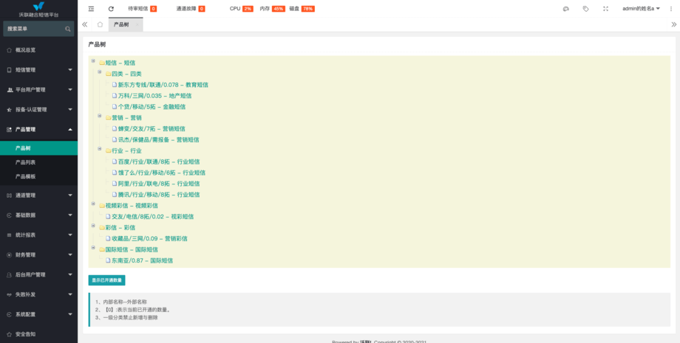
Task: Expand the 报备-认证管理 menu arrow
Action: 70,109
